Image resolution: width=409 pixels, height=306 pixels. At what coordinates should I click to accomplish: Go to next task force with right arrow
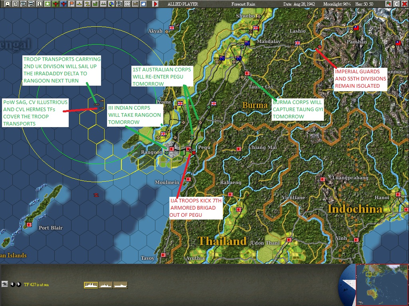point(19,284)
